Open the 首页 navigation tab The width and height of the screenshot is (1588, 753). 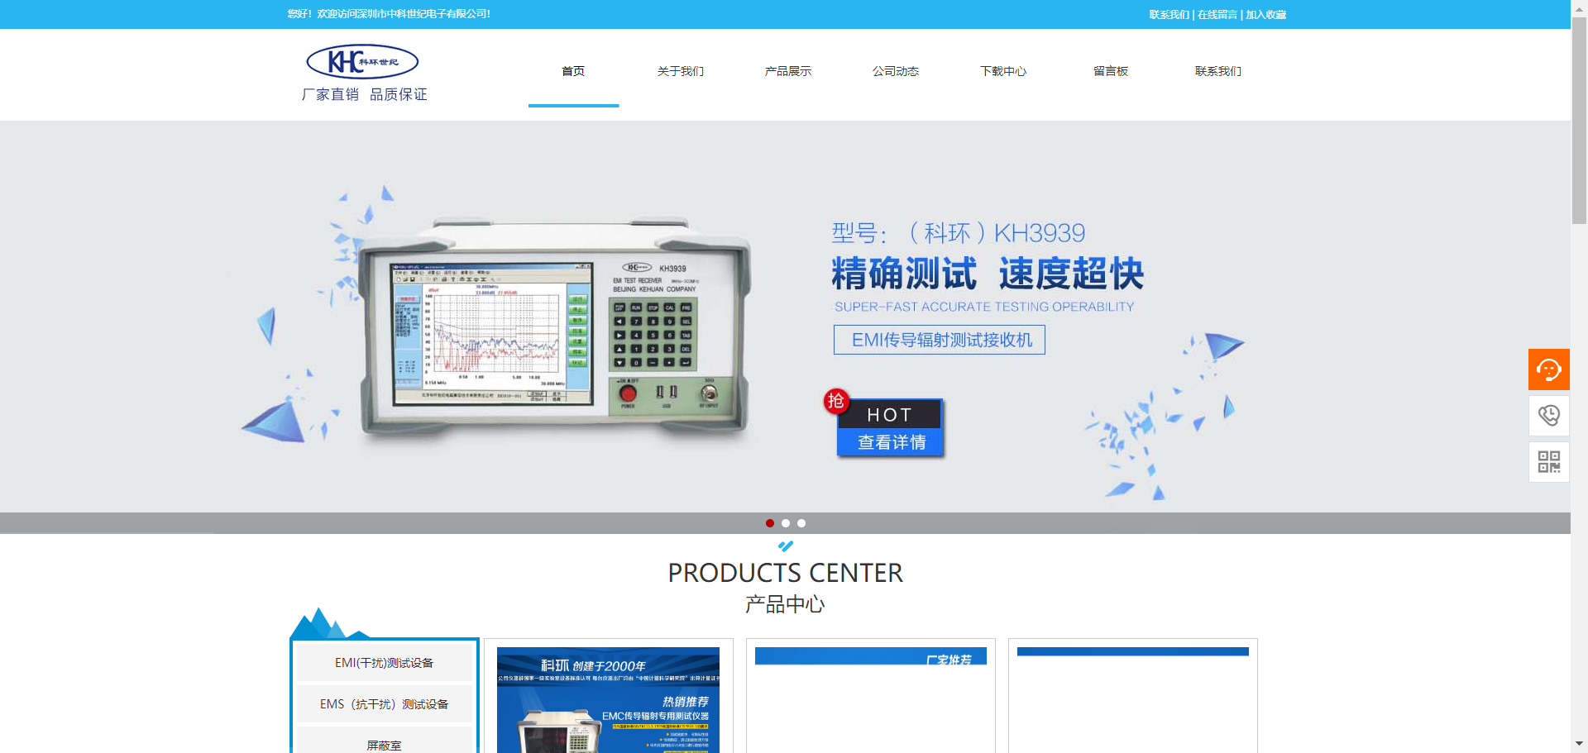[x=573, y=71]
